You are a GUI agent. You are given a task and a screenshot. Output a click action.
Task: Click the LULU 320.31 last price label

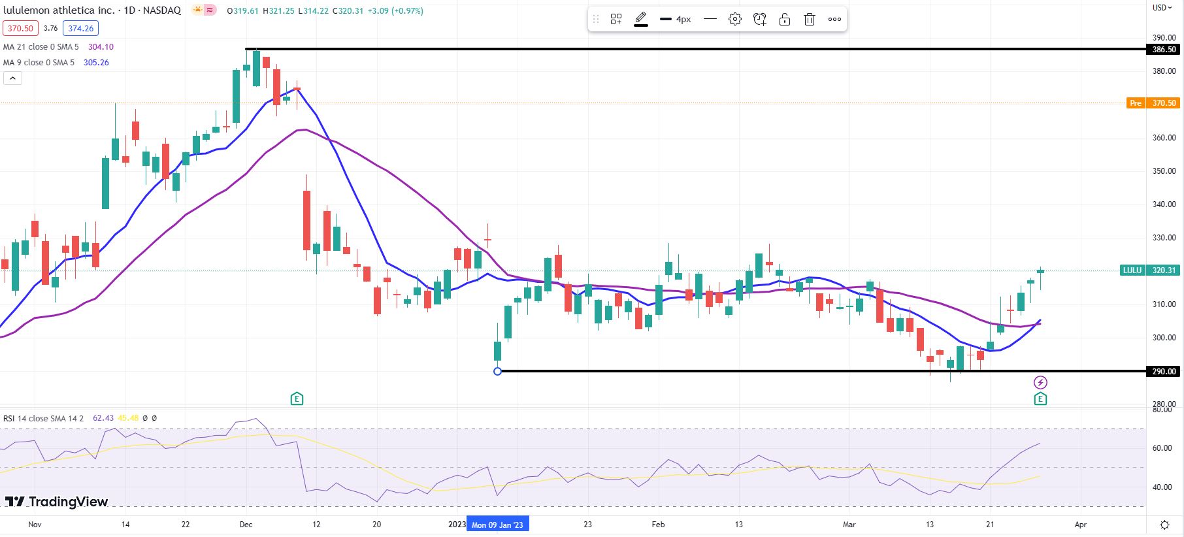tap(1150, 270)
